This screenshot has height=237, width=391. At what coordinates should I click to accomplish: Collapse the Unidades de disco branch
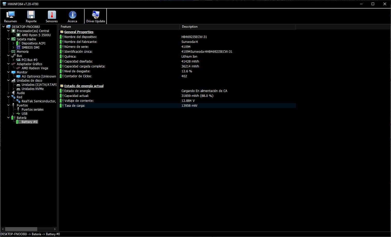[8, 80]
